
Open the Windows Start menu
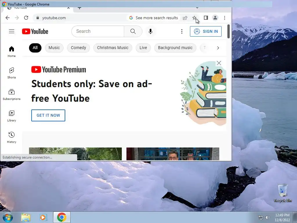click(x=8, y=217)
